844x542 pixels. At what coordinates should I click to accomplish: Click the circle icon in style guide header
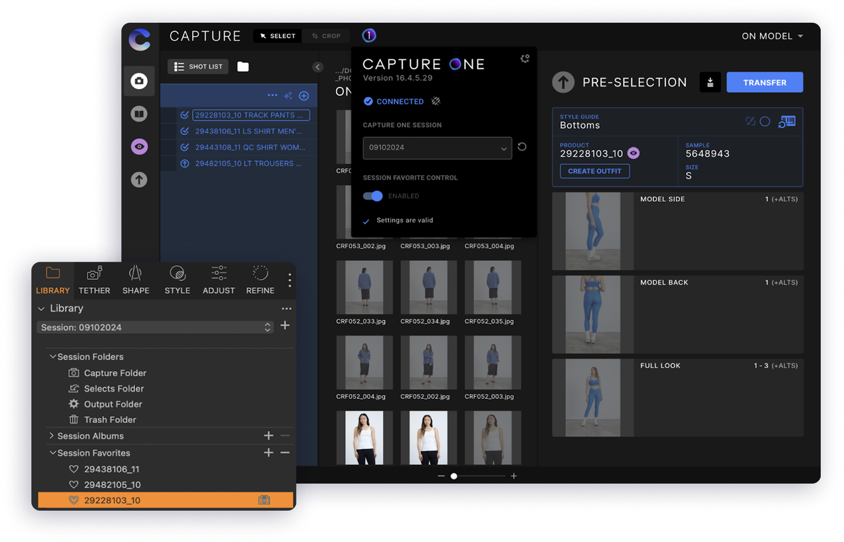tap(765, 121)
